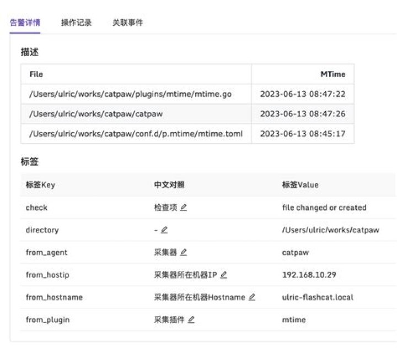Open the 操作记录 tab

[76, 23]
